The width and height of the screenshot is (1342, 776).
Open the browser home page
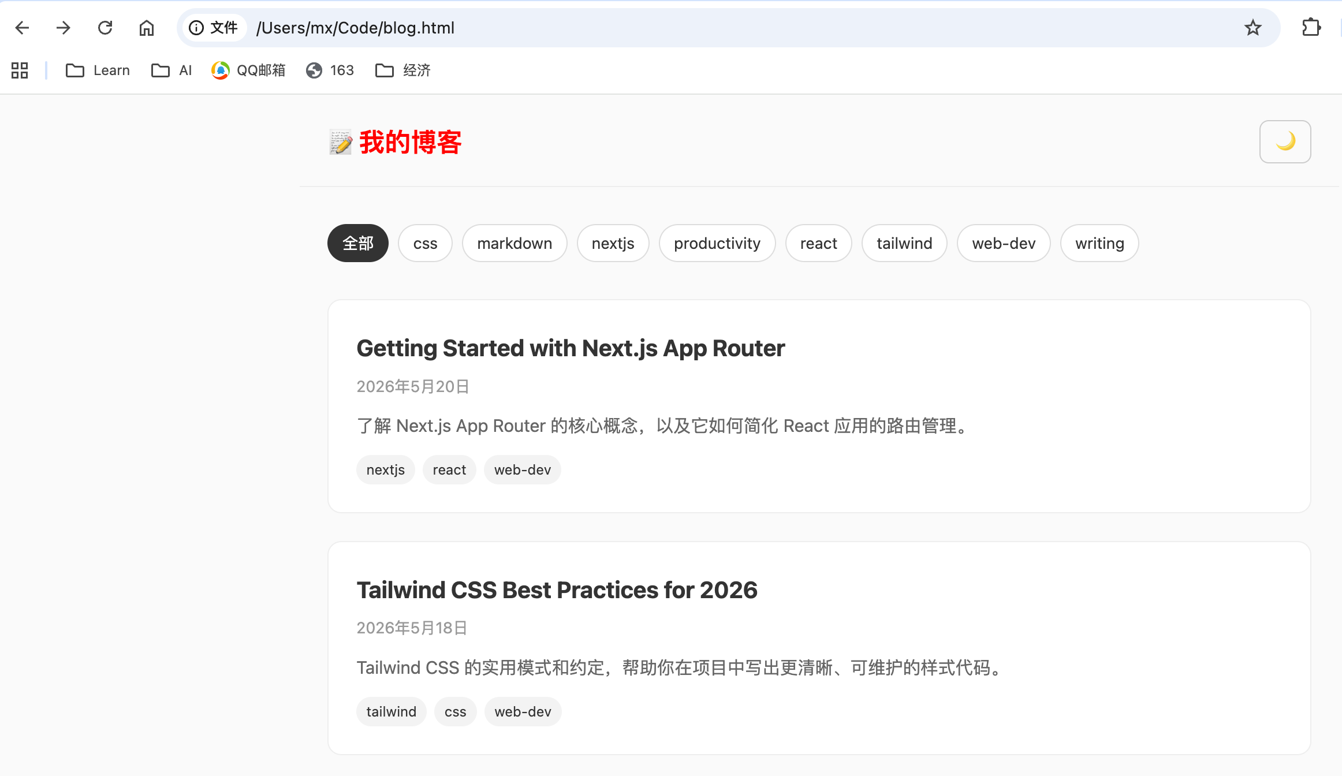click(x=147, y=28)
